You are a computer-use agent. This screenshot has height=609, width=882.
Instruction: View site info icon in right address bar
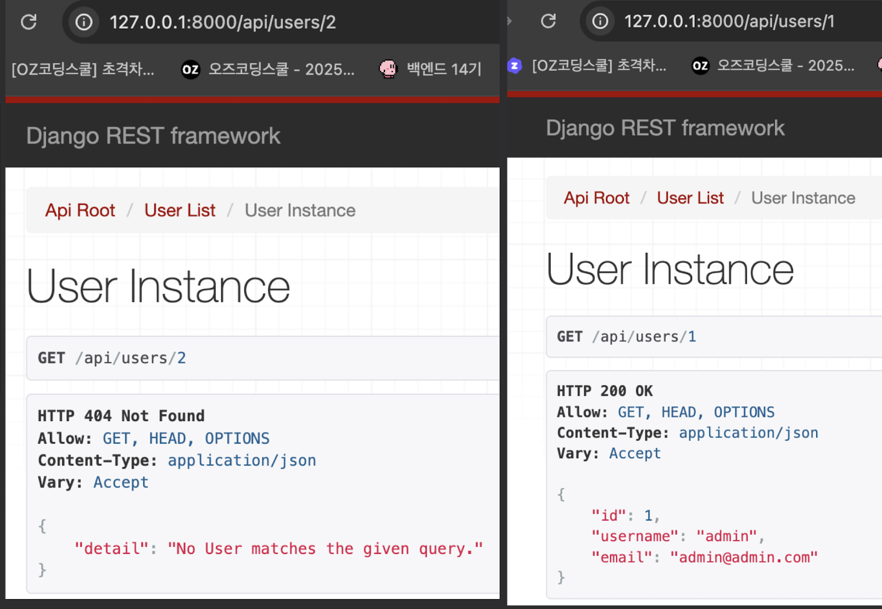[600, 21]
